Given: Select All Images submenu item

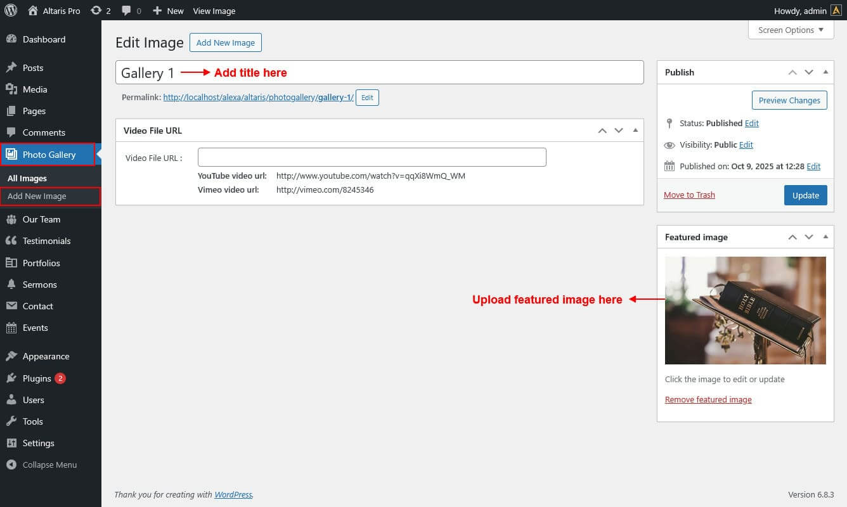Looking at the screenshot, I should pyautogui.click(x=27, y=178).
